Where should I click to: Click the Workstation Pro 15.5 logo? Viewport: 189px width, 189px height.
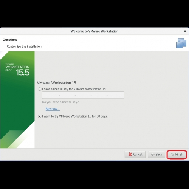click(x=17, y=70)
